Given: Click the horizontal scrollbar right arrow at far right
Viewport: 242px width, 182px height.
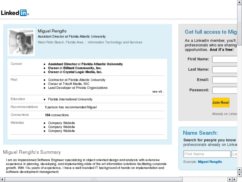Looking at the screenshot, I should pyautogui.click(x=235, y=179).
